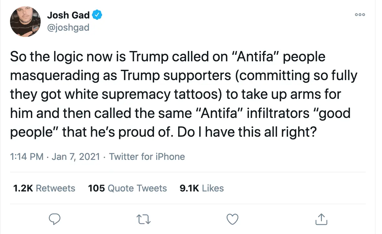This screenshot has height=234, width=382.
Task: Like the tweet with the heart icon
Action: 232,219
